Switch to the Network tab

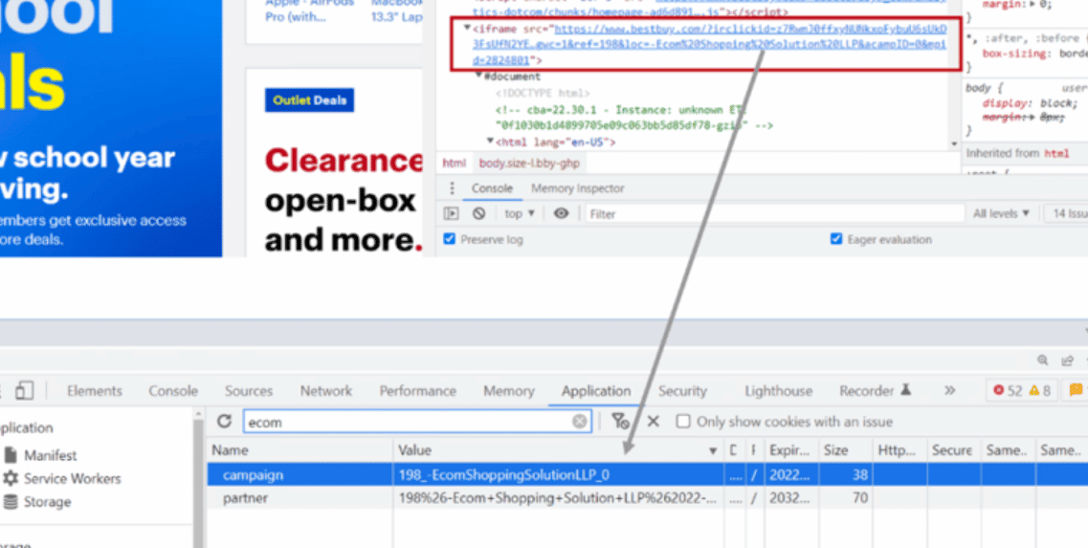(325, 390)
